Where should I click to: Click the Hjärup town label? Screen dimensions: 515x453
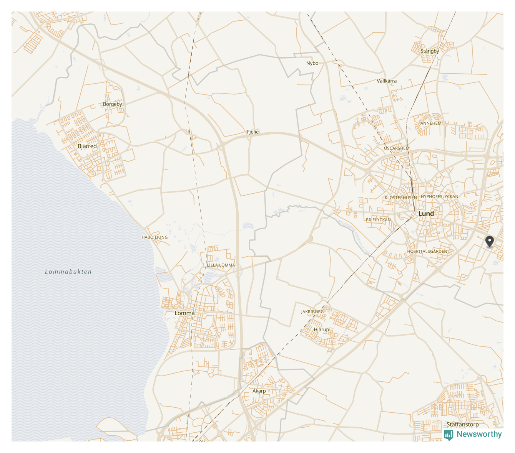pyautogui.click(x=321, y=329)
